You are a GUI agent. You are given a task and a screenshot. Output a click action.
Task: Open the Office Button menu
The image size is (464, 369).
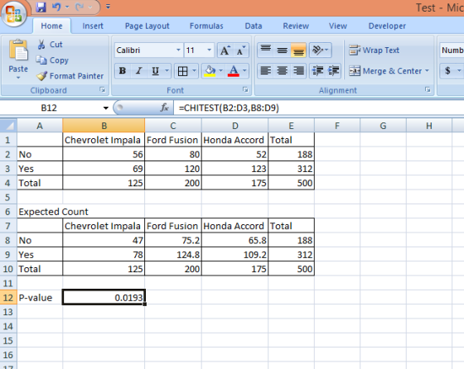tap(13, 13)
